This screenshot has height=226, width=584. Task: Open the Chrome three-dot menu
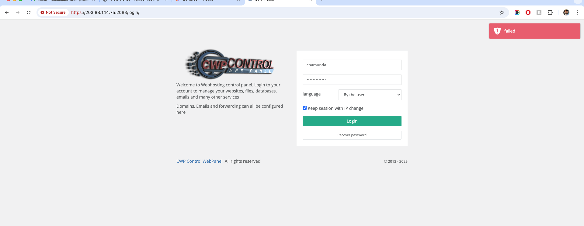[577, 12]
